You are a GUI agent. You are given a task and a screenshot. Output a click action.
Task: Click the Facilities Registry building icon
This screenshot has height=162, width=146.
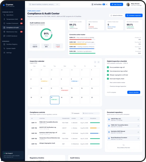4,44
